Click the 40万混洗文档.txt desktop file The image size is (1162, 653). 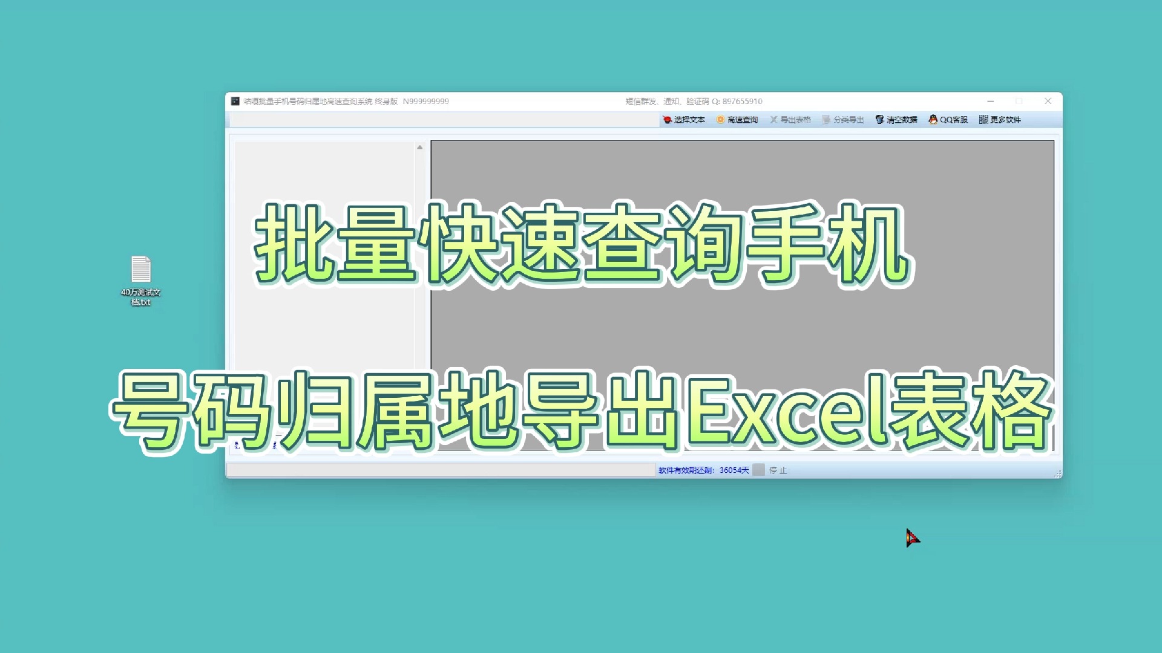[x=141, y=279]
